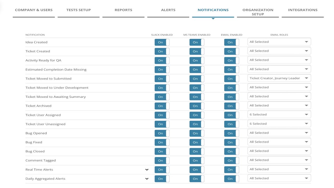Toggle MS Teams for Idea Created
The height and width of the screenshot is (188, 334).
coord(197,42)
